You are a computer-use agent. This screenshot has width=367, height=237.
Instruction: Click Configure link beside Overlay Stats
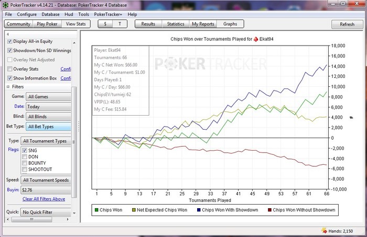coord(66,69)
